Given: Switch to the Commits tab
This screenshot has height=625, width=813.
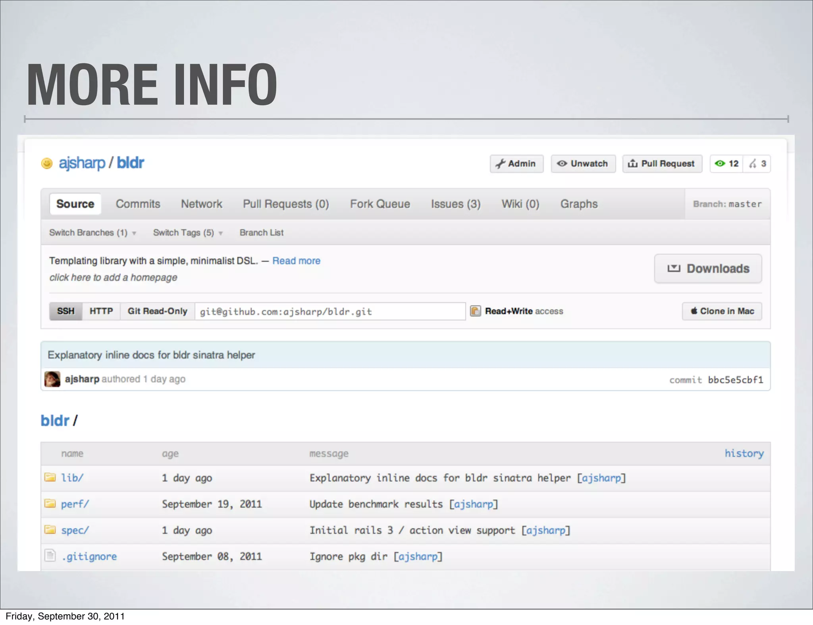Looking at the screenshot, I should [138, 204].
